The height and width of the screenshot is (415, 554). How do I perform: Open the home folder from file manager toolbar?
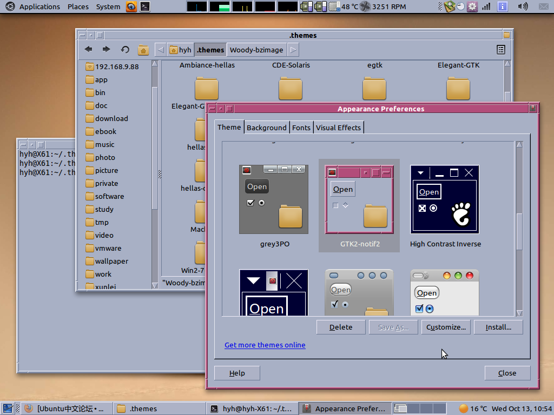143,50
